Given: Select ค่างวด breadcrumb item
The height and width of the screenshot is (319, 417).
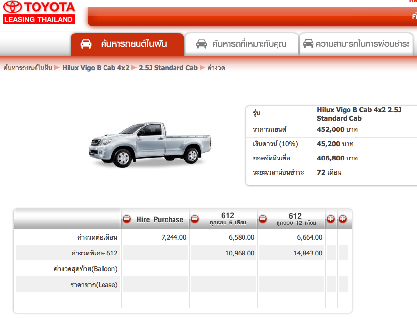Looking at the screenshot, I should pyautogui.click(x=216, y=68).
